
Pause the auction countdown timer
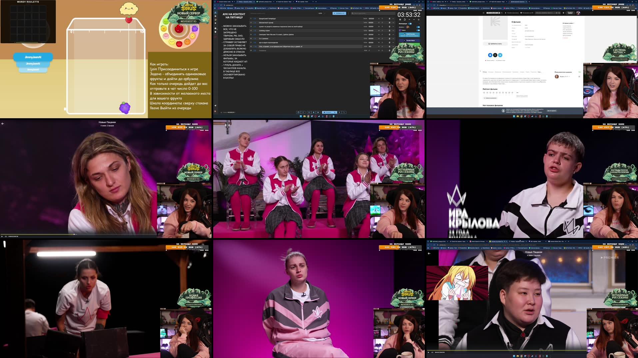[x=400, y=20]
